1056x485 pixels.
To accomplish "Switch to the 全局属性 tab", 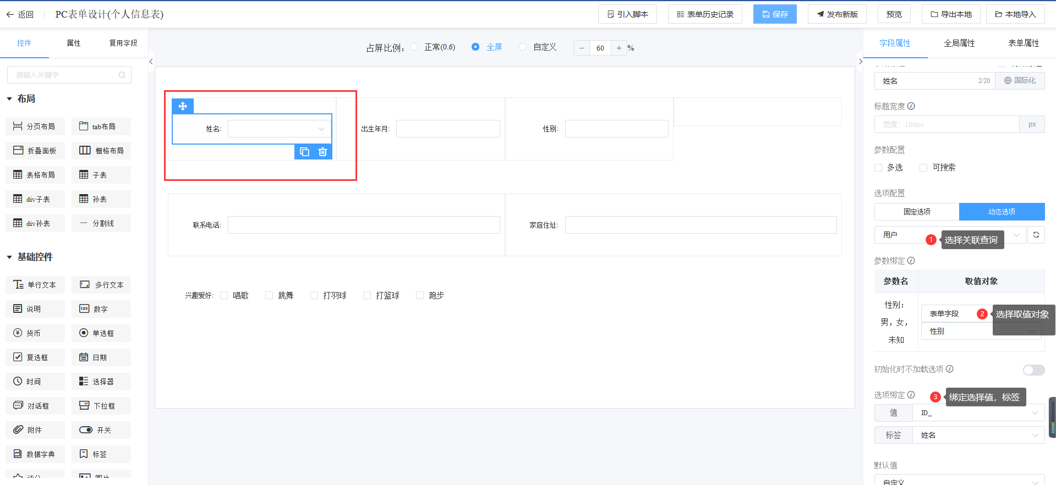I will (x=959, y=43).
